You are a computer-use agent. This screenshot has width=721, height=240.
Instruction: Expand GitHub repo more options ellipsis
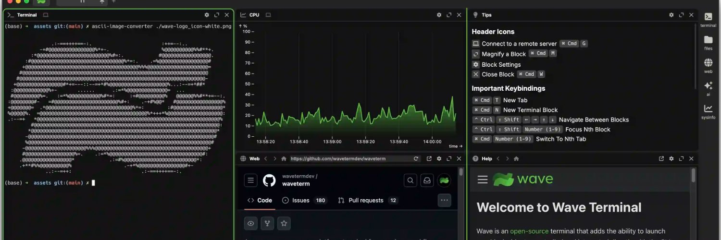coord(445,200)
